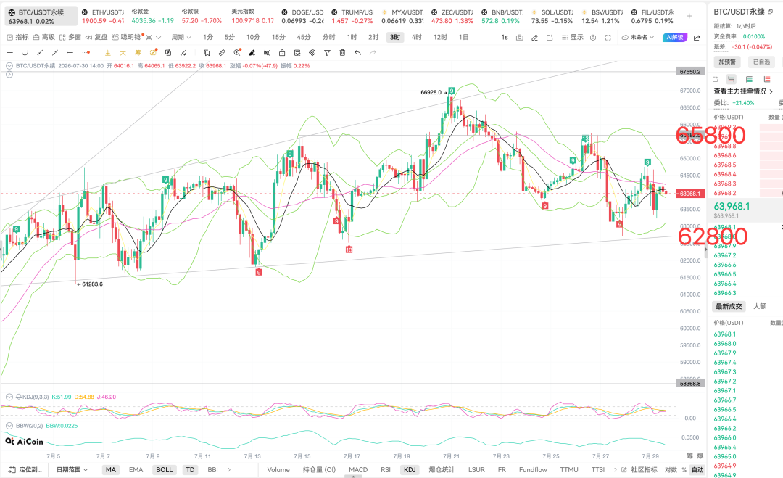Click the 63968.1 current price axis label
The height and width of the screenshot is (478, 783).
tap(690, 193)
